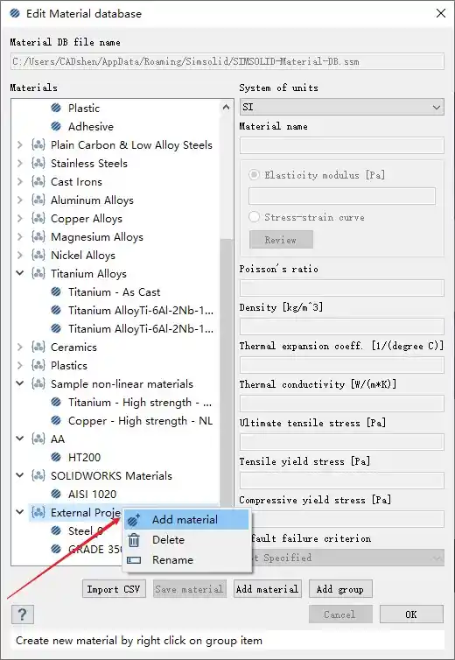Click the trash icon beside Delete
Image resolution: width=455 pixels, height=660 pixels.
(x=134, y=539)
